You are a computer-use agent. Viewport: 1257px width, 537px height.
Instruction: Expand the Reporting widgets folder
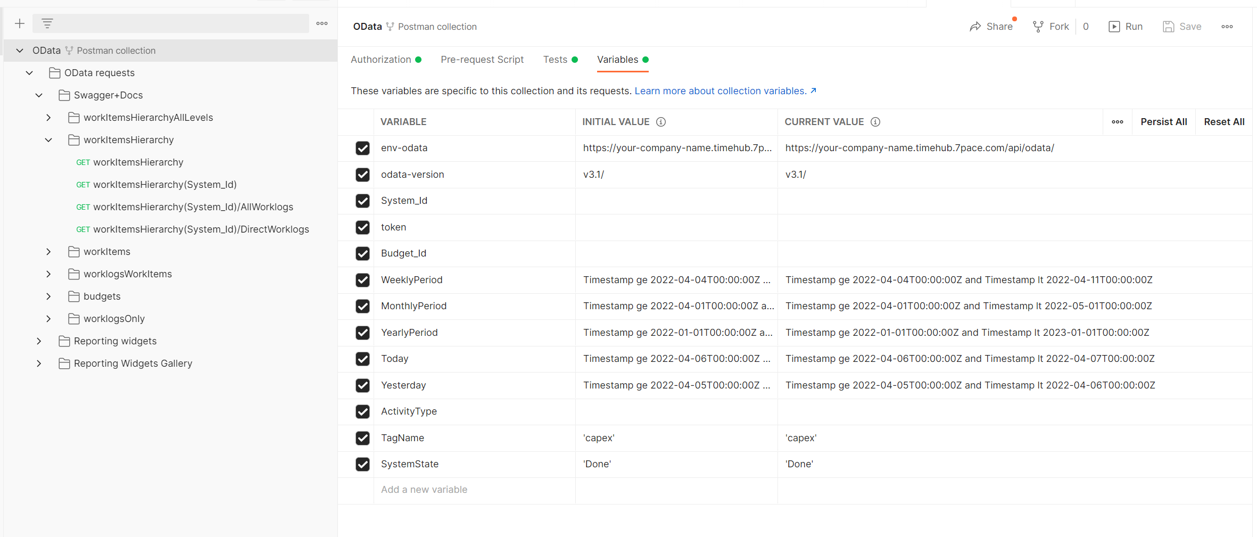click(x=39, y=341)
